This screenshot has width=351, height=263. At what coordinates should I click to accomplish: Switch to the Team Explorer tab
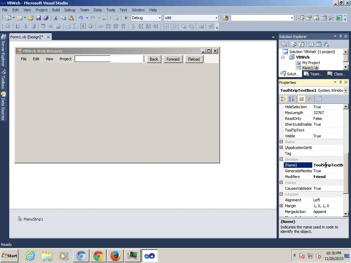pos(313,74)
